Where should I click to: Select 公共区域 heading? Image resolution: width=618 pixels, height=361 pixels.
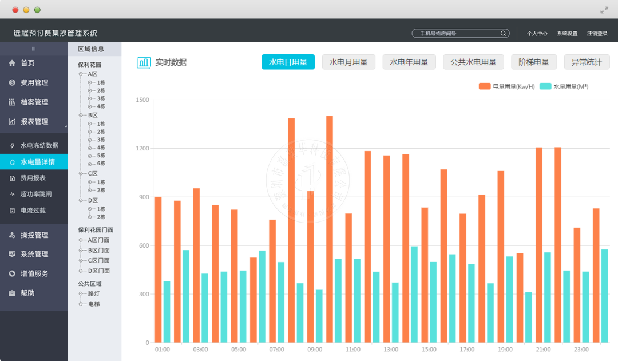pyautogui.click(x=89, y=284)
